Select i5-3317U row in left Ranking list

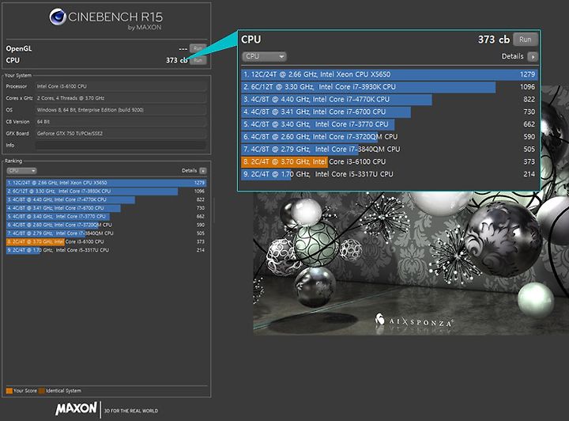[107, 250]
